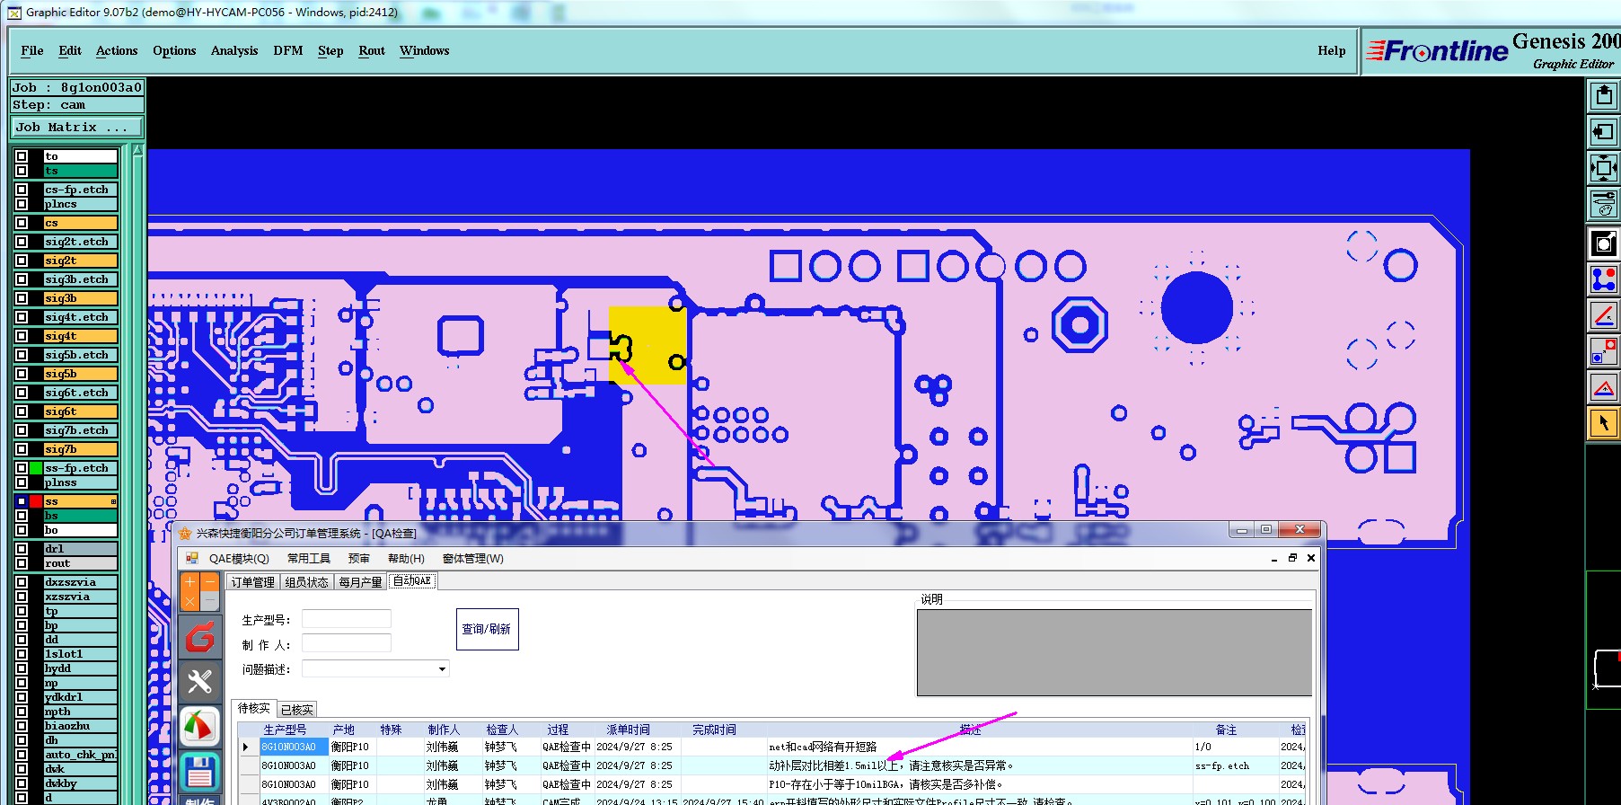Open the wrench-screwdriver tools icon in QA sidebar
The height and width of the screenshot is (805, 1621).
(199, 682)
